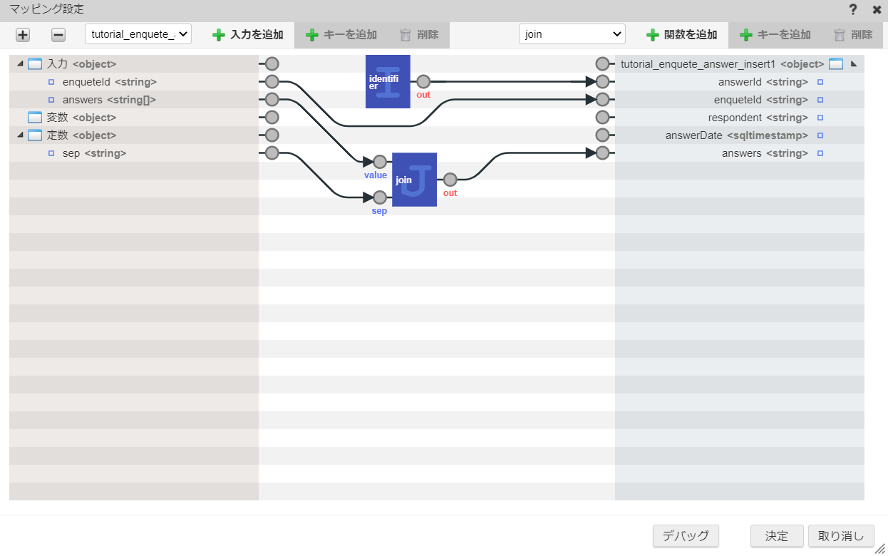Click the left キーを追加 button
Screen dimensions: 888x556
(x=341, y=34)
